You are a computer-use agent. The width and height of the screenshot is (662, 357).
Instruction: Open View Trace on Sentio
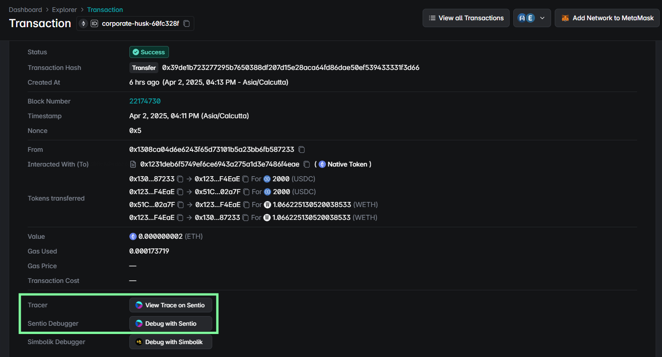170,305
